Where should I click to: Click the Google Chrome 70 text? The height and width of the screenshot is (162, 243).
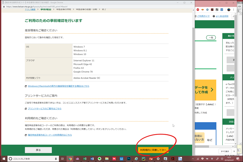tap(83, 72)
